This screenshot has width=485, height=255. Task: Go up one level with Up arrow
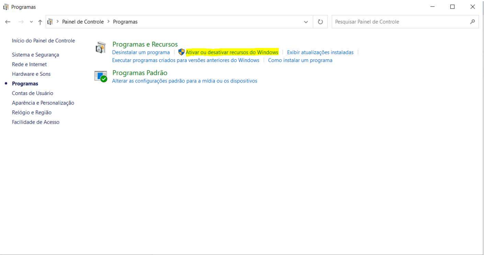[40, 22]
